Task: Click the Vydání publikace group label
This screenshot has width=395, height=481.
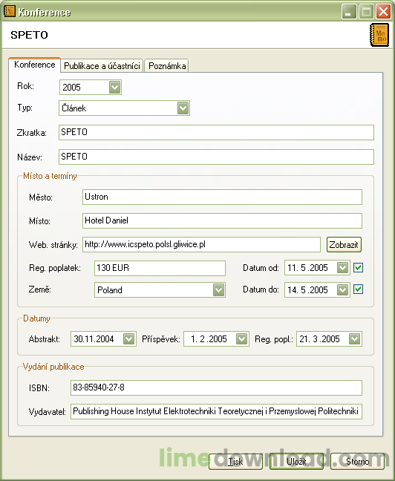Action: point(53,367)
